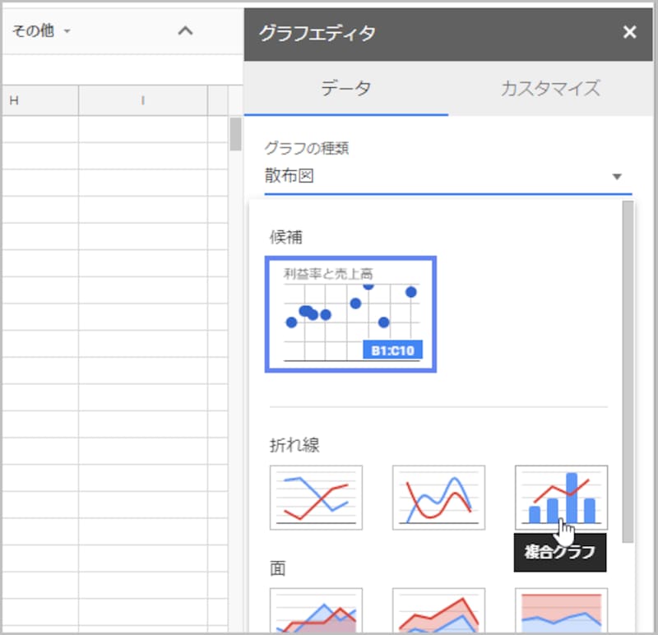Switch to the カスタマイズ tab
The image size is (658, 635).
click(x=551, y=90)
